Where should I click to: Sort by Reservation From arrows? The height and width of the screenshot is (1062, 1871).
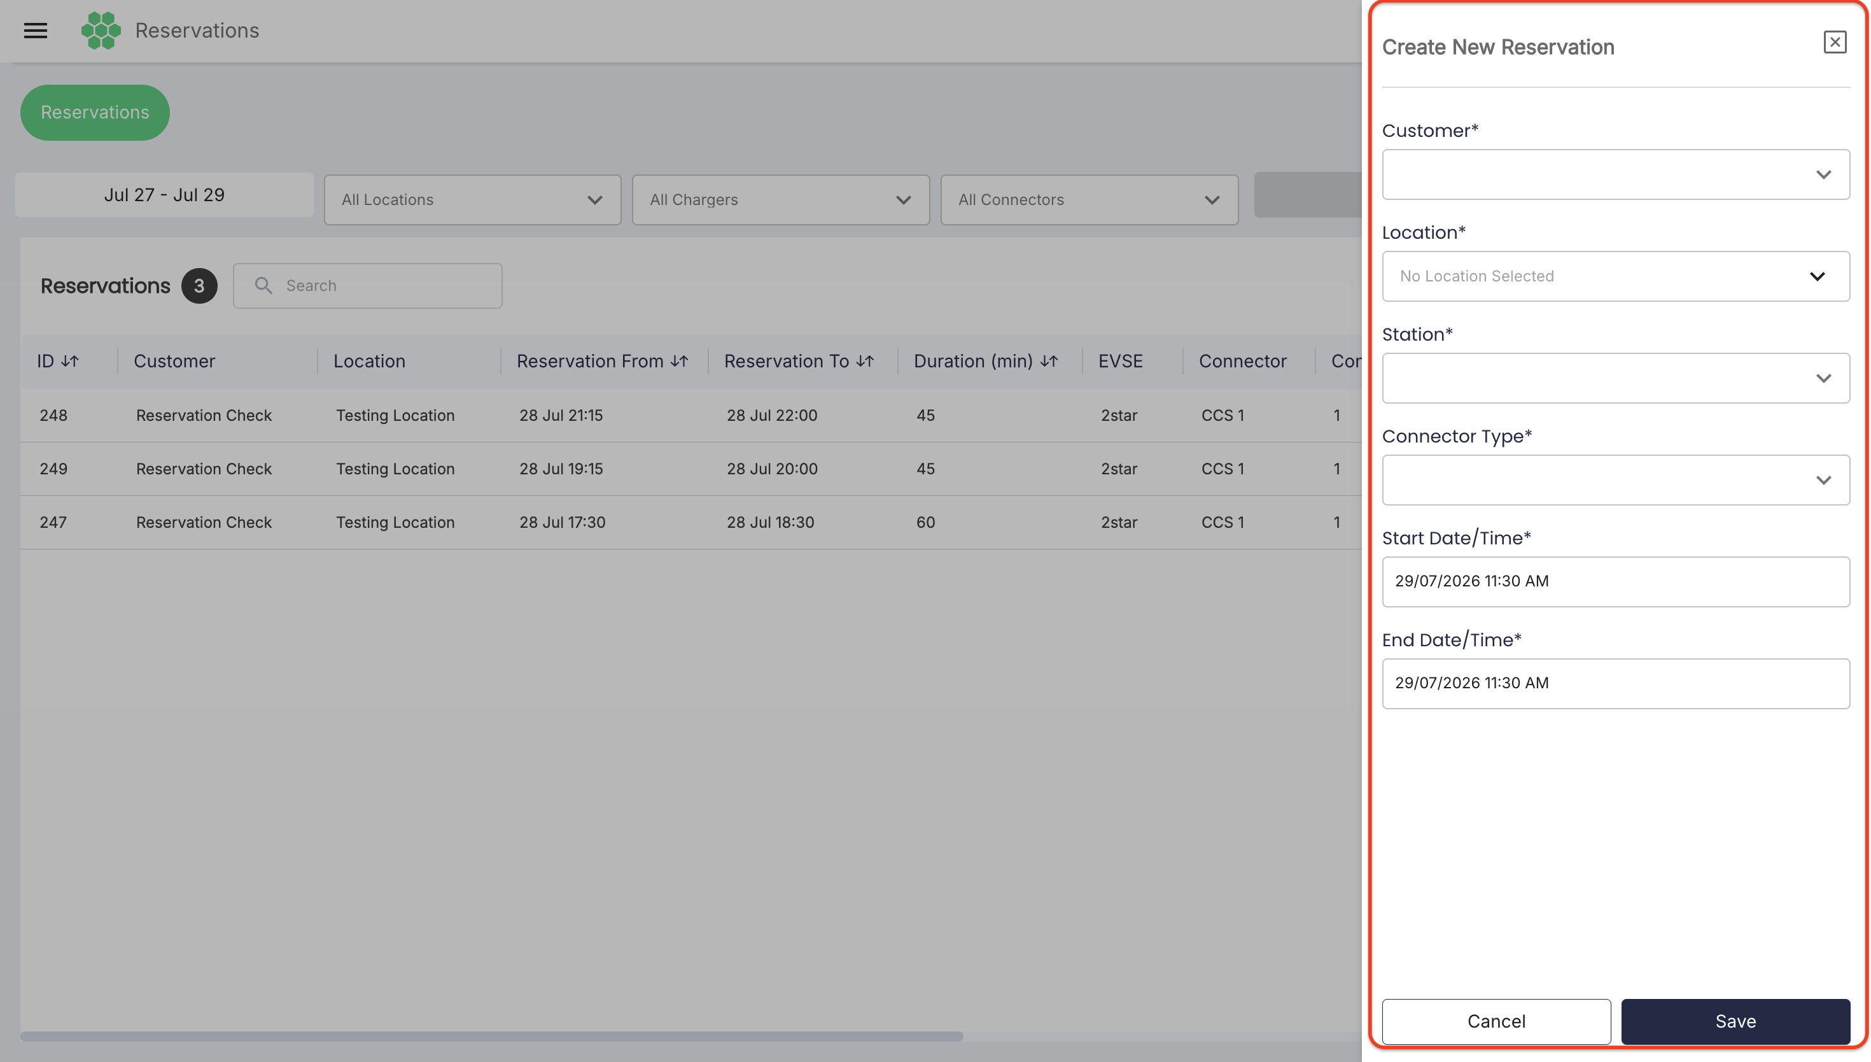click(679, 361)
